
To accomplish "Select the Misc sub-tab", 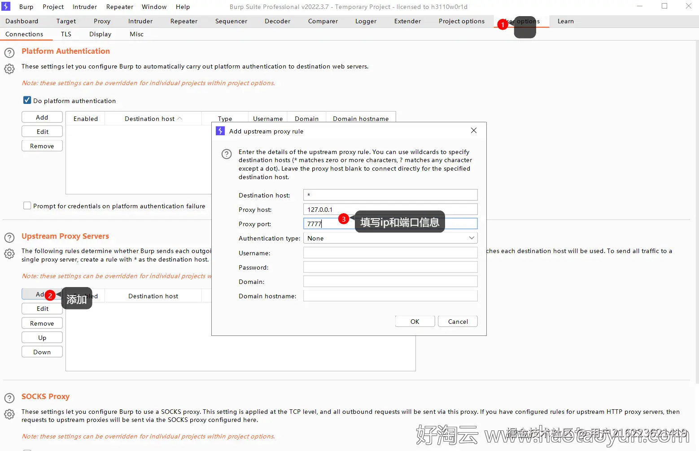I will [136, 34].
